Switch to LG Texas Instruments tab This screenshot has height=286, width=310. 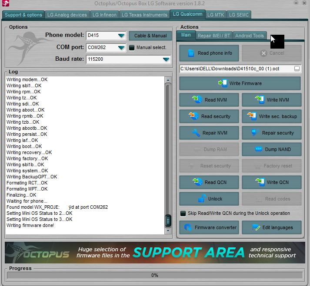144,15
